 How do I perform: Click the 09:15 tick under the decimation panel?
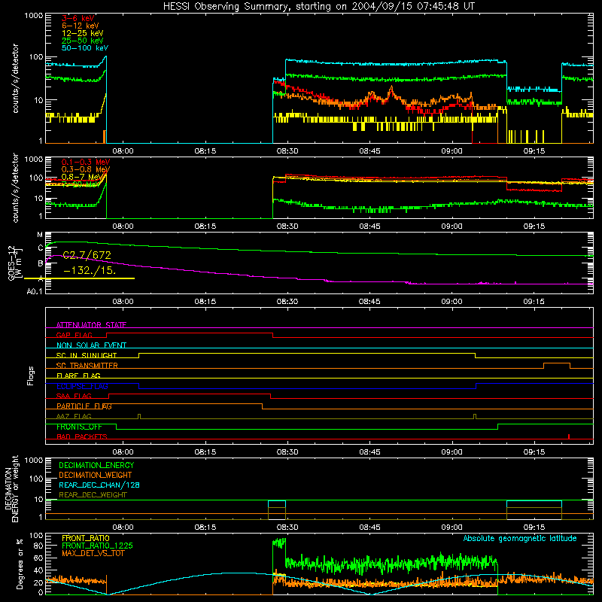534,528
